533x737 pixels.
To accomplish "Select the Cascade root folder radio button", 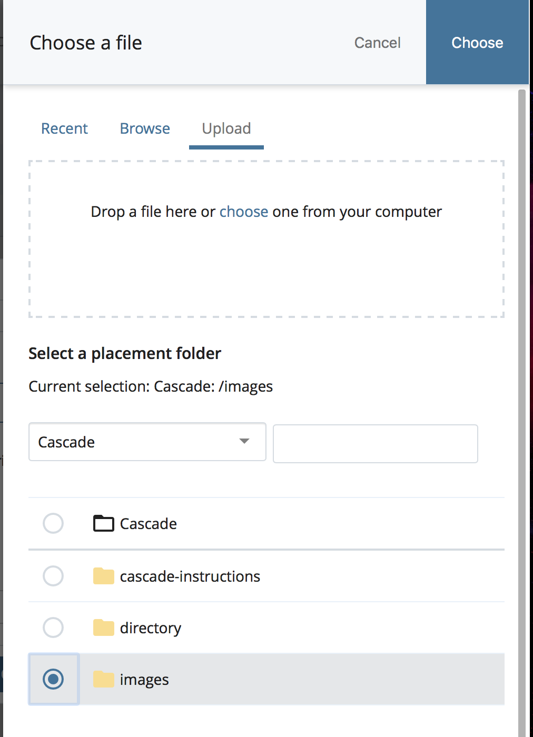I will tap(53, 523).
